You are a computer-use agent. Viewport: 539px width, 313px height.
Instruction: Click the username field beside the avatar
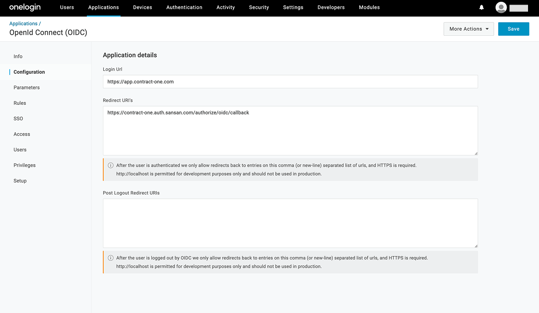coord(518,8)
